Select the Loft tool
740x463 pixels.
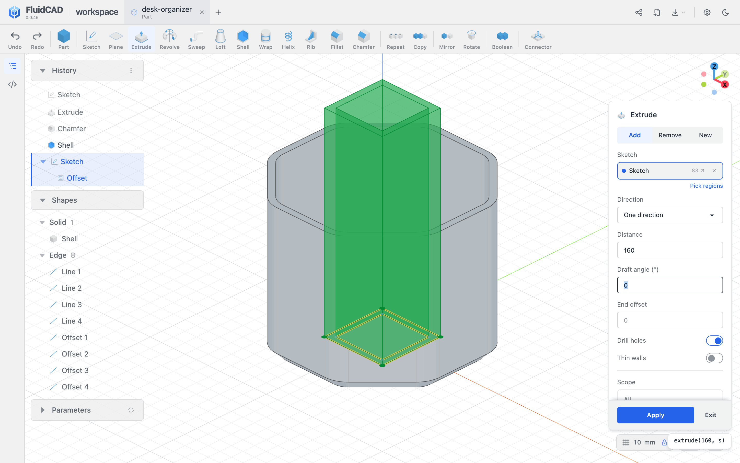pyautogui.click(x=220, y=40)
